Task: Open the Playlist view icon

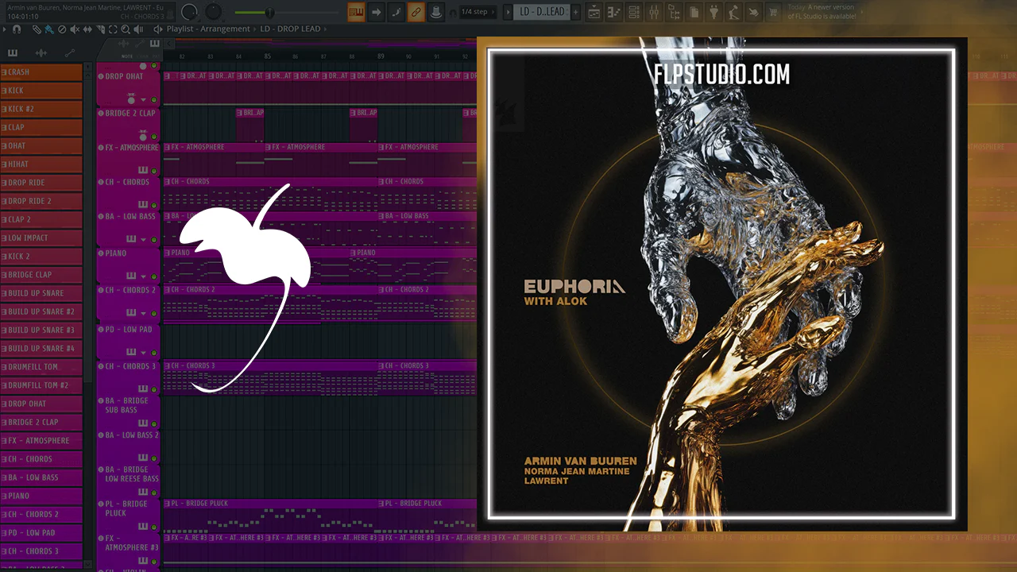Action: point(595,12)
